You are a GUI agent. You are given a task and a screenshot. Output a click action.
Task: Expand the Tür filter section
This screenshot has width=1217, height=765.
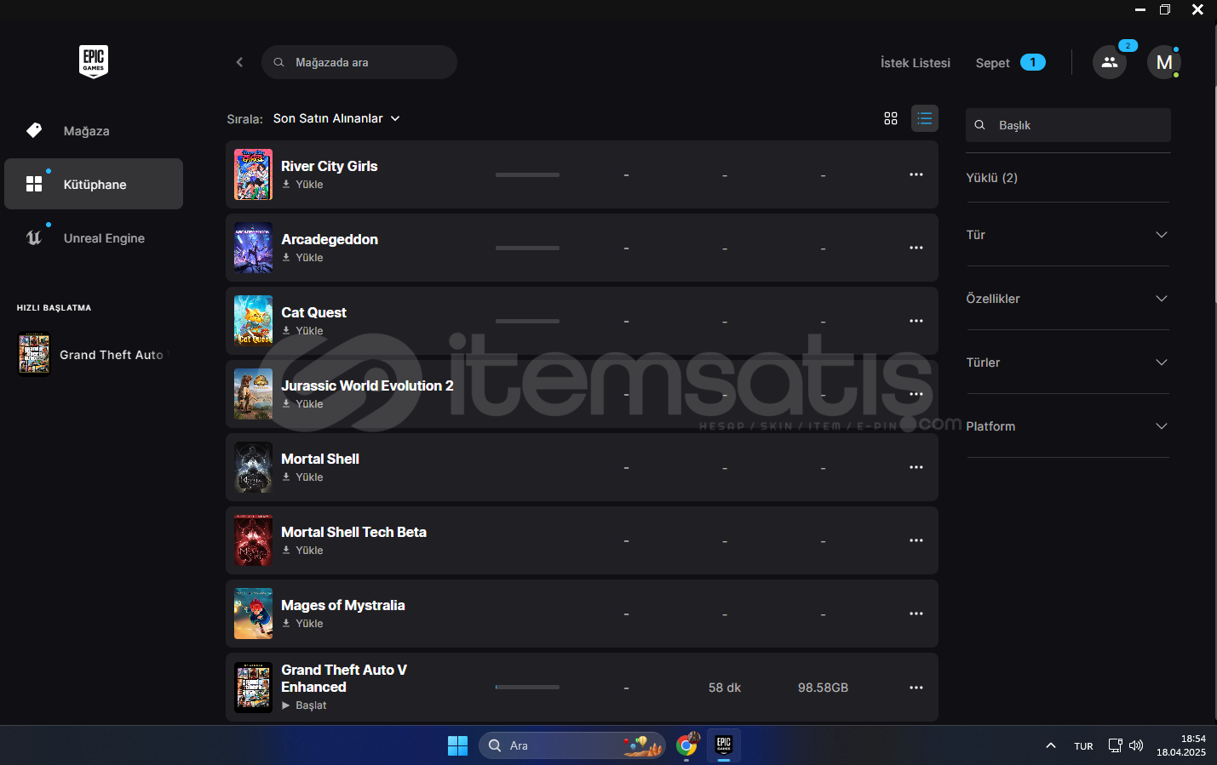point(1067,235)
